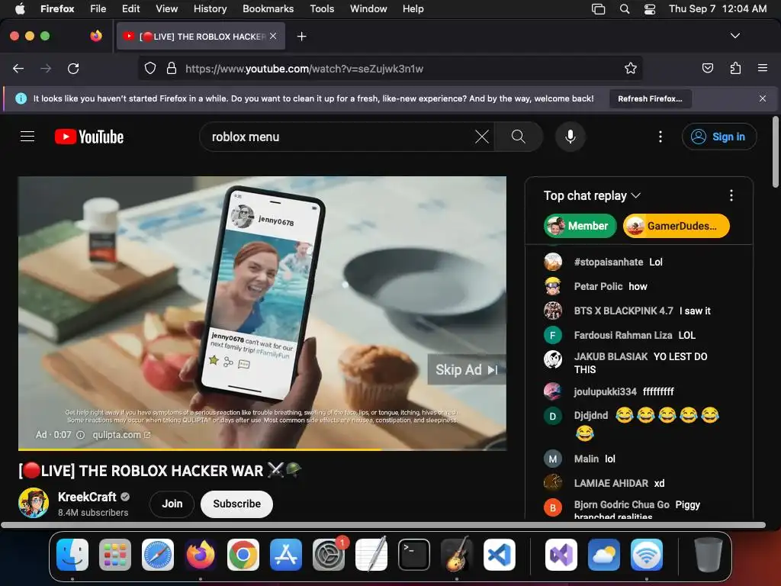The height and width of the screenshot is (586, 781).
Task: Open the Firefox app menu
Action: point(57,9)
